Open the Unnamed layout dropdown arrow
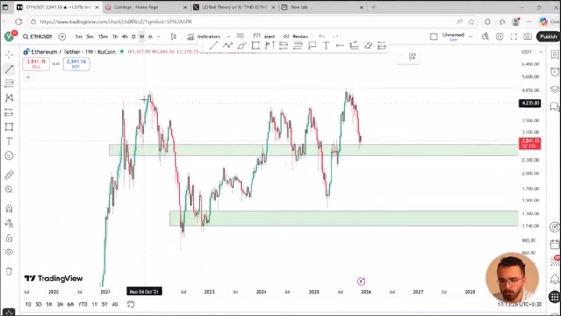 click(470, 36)
